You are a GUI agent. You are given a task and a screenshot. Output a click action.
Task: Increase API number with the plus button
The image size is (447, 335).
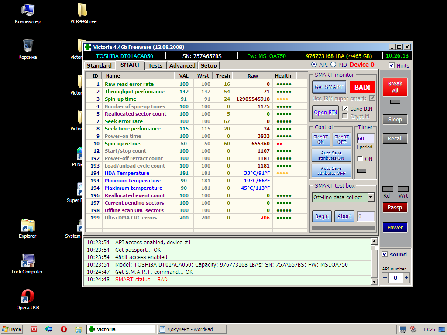(406, 278)
